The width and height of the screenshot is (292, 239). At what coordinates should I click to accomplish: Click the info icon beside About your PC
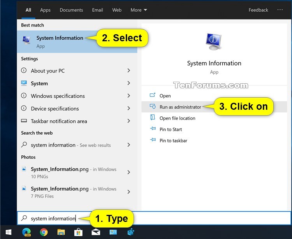pyautogui.click(x=24, y=70)
